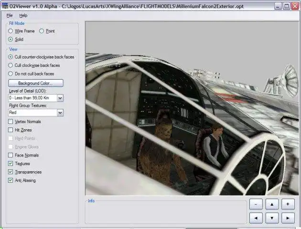Open the File menu
301x229 pixels.
(10, 15)
